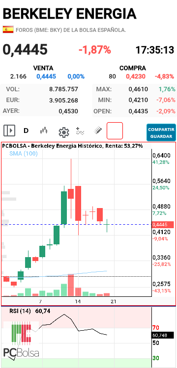Open chart settings gear icon

pos(63,132)
